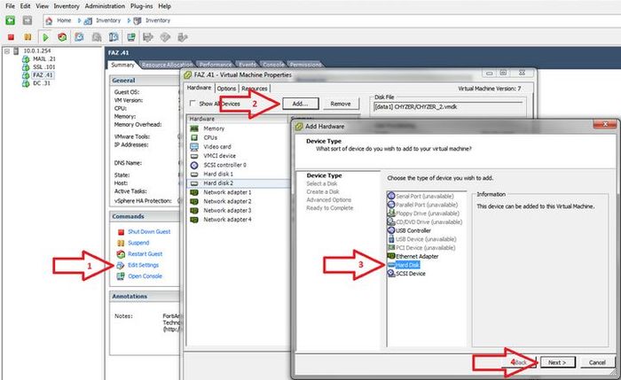621x380 pixels.
Task: Select the SSL .101 virtual machine
Action: point(44,66)
